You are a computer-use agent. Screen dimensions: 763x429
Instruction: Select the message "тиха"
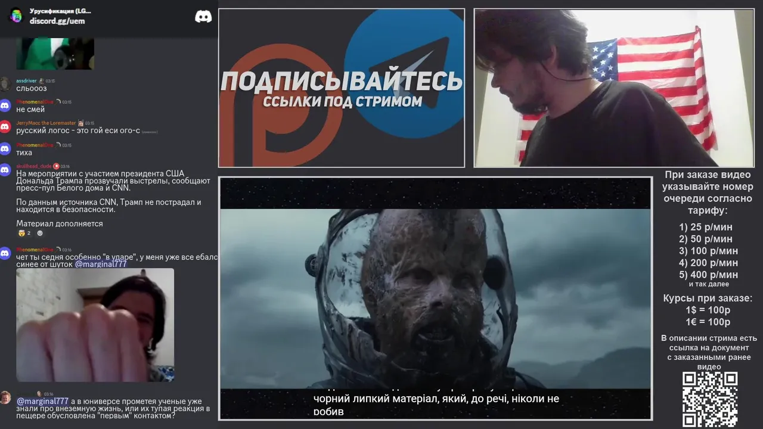(24, 153)
